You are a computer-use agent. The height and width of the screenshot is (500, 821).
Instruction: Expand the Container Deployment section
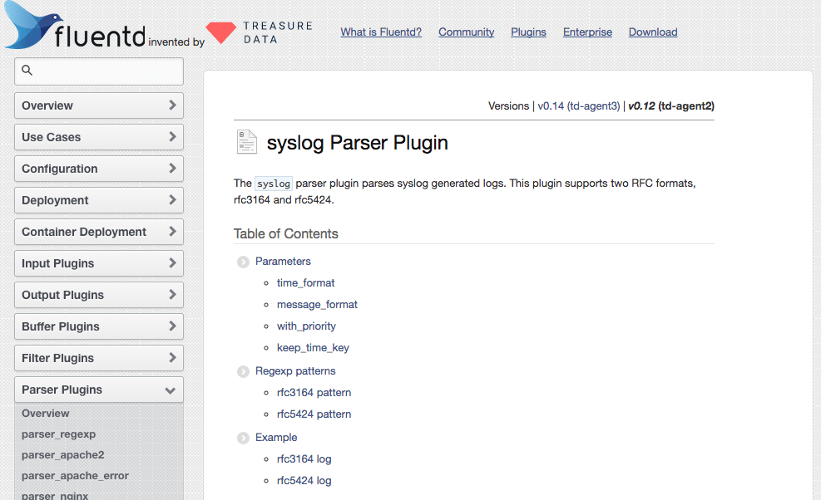click(x=98, y=232)
